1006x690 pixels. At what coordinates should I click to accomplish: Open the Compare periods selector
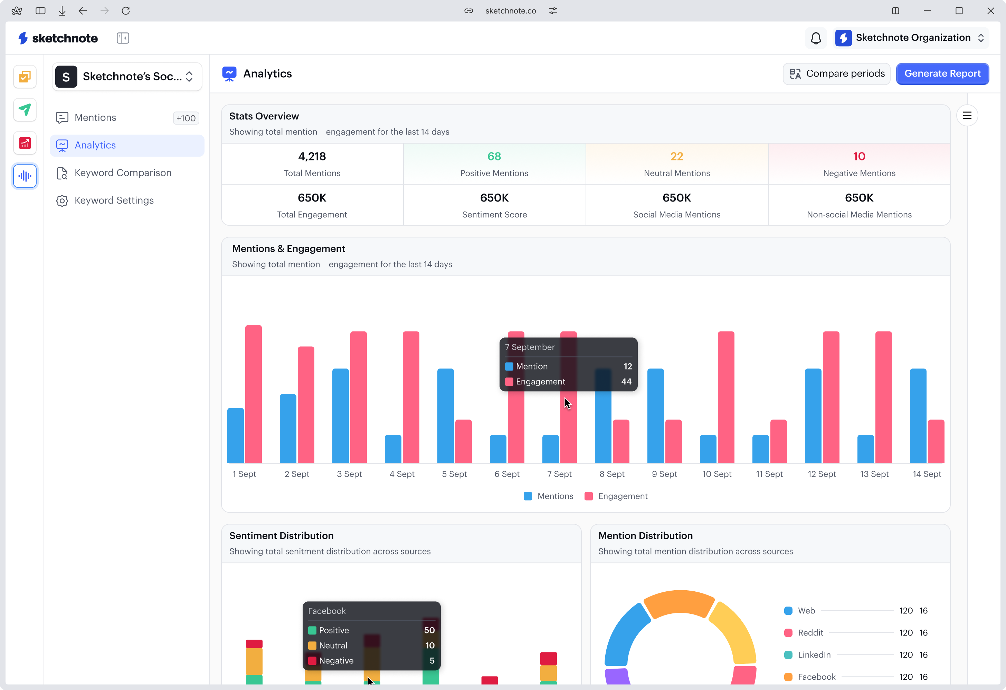836,73
